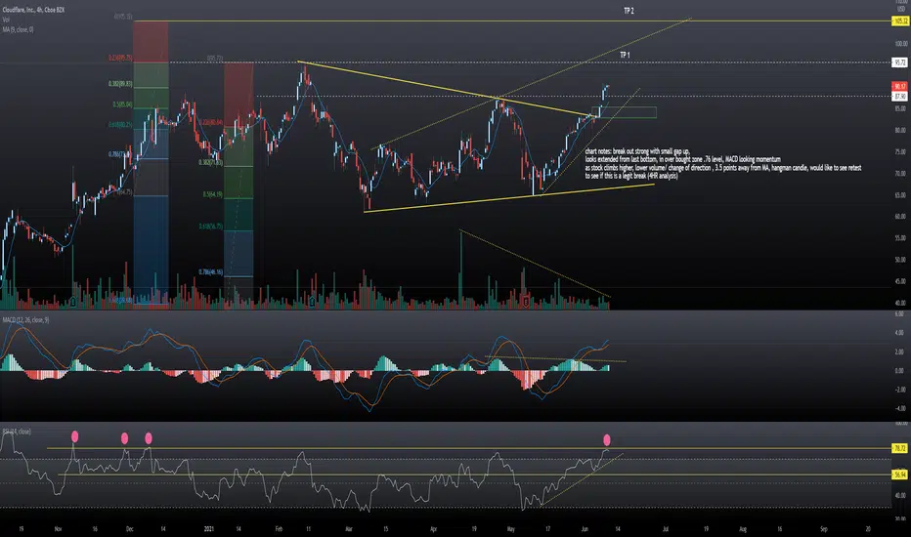Click the 'Feb' label on time axis
911x537 pixels.
(x=279, y=529)
